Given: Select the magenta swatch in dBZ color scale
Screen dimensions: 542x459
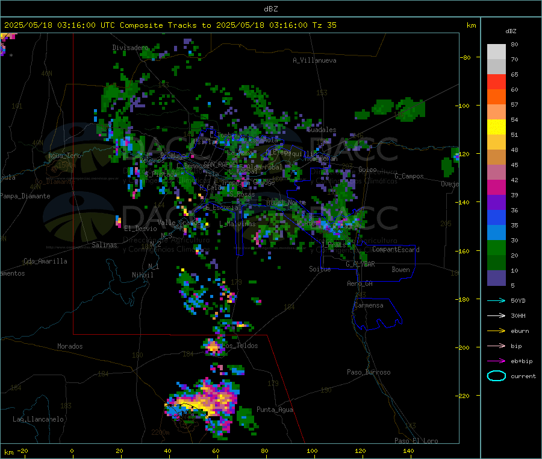Looking at the screenshot, I should [496, 187].
